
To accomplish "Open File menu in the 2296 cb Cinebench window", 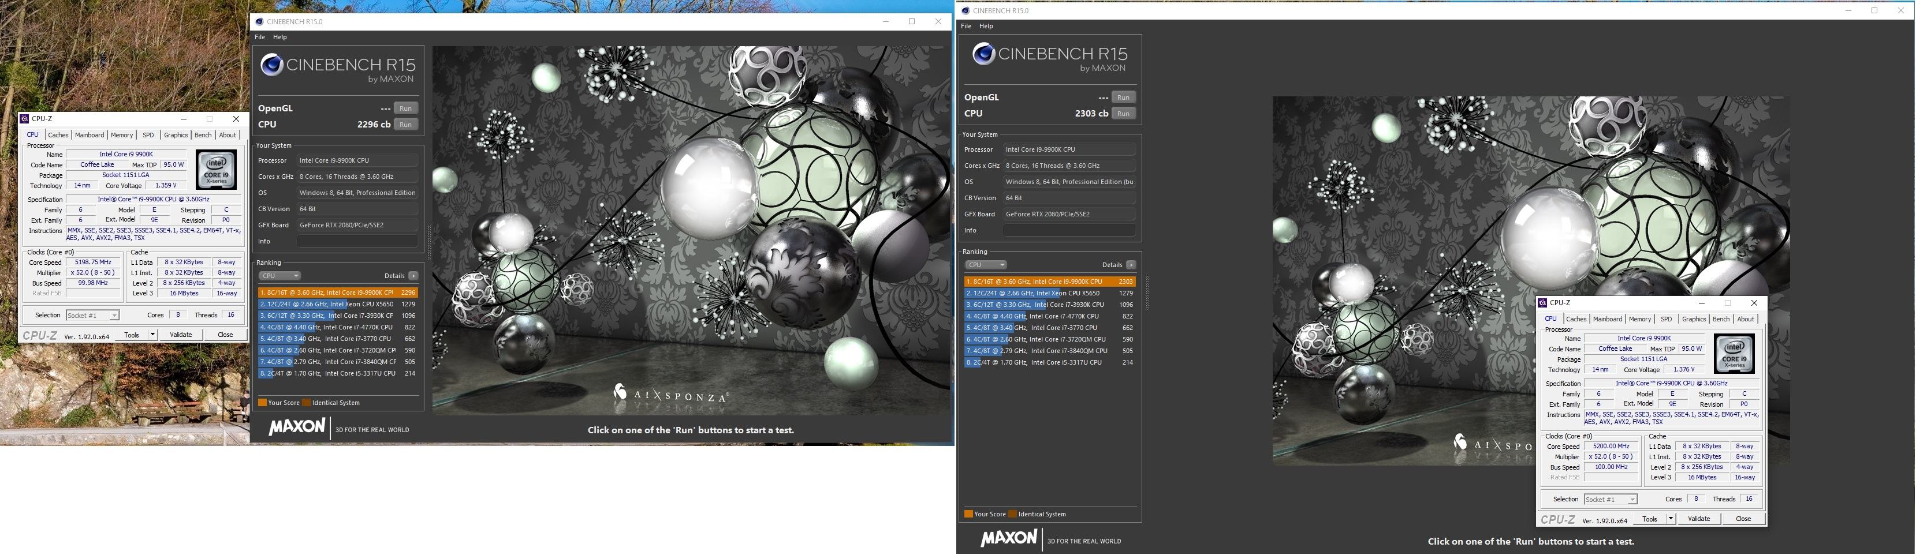I will pos(260,37).
